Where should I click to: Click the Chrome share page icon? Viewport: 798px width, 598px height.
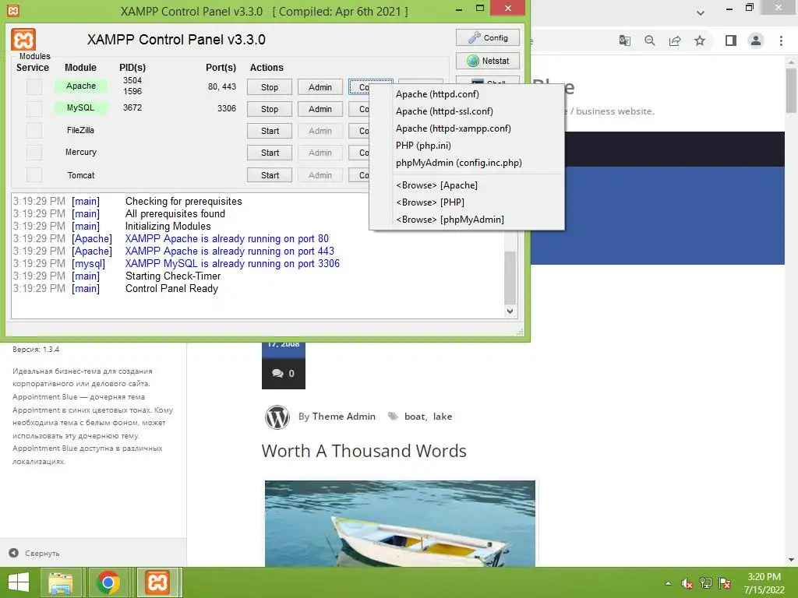[675, 40]
